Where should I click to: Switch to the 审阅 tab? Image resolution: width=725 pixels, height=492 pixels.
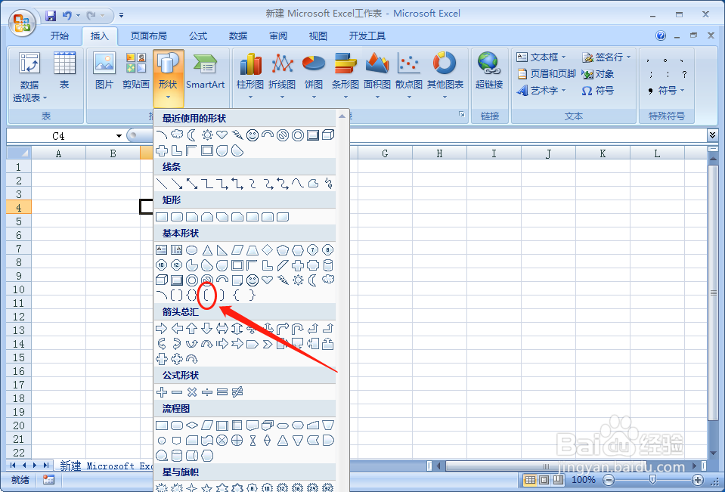point(278,36)
